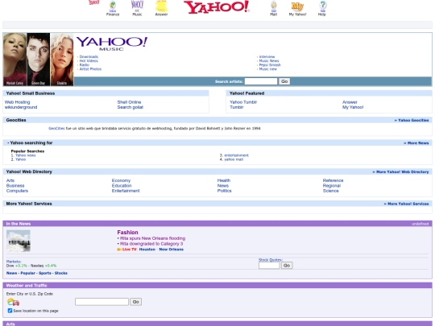Click the large red Yahoo! logo
The height and width of the screenshot is (326, 435).
coord(217,7)
